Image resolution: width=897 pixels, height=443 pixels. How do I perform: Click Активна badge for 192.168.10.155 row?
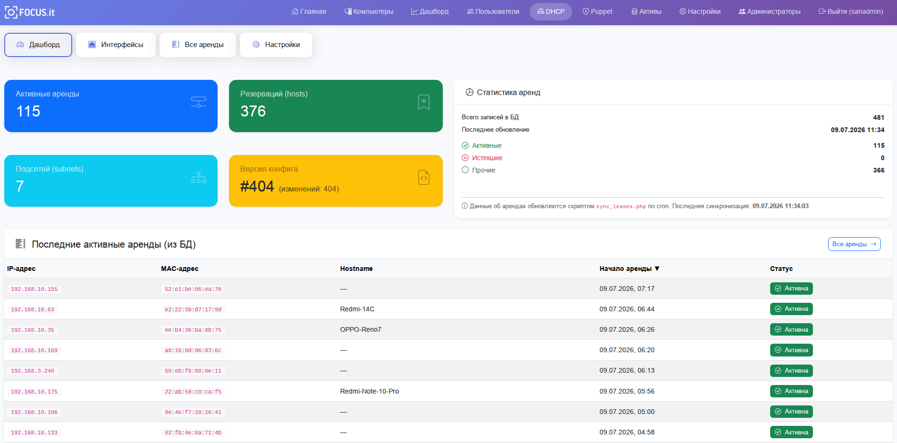tap(792, 289)
